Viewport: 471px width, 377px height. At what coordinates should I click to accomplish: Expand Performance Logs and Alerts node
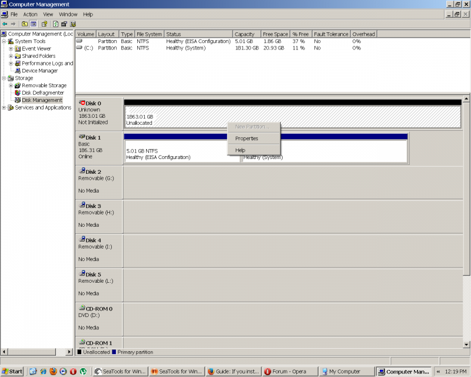pyautogui.click(x=11, y=64)
